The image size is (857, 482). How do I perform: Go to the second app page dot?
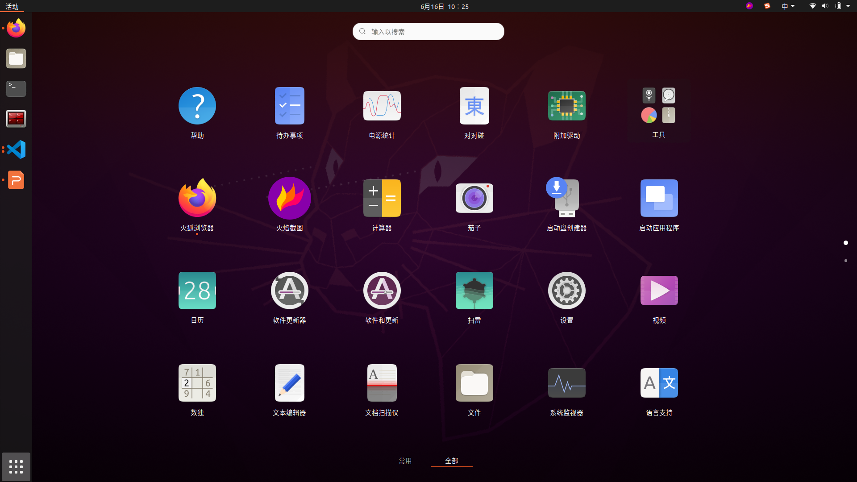tap(846, 261)
